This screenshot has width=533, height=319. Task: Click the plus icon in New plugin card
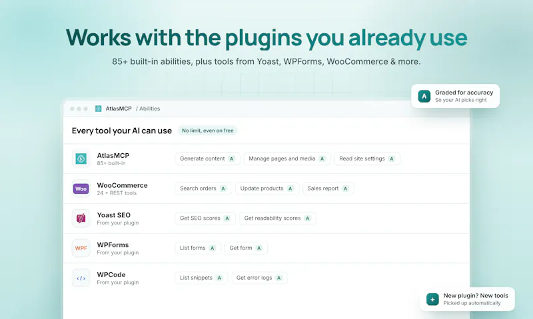(432, 299)
